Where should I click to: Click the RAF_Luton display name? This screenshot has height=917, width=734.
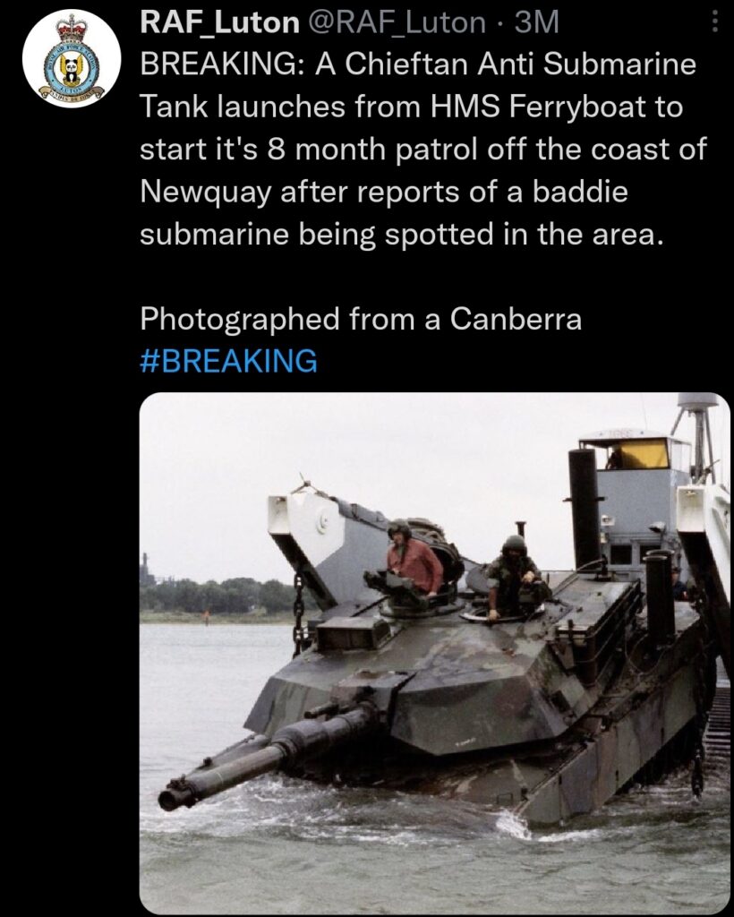click(219, 22)
